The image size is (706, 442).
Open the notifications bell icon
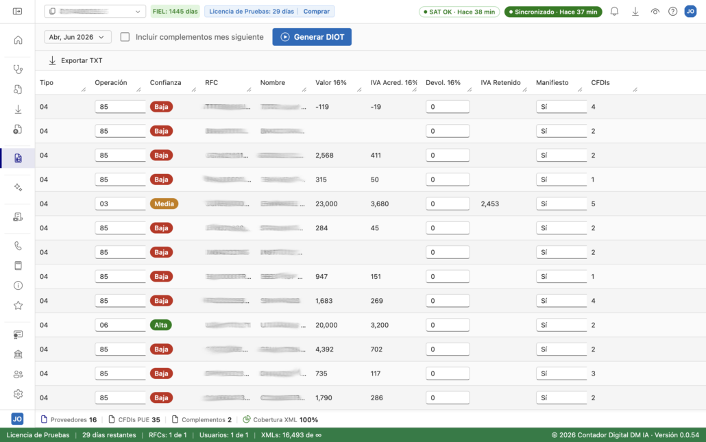click(614, 12)
